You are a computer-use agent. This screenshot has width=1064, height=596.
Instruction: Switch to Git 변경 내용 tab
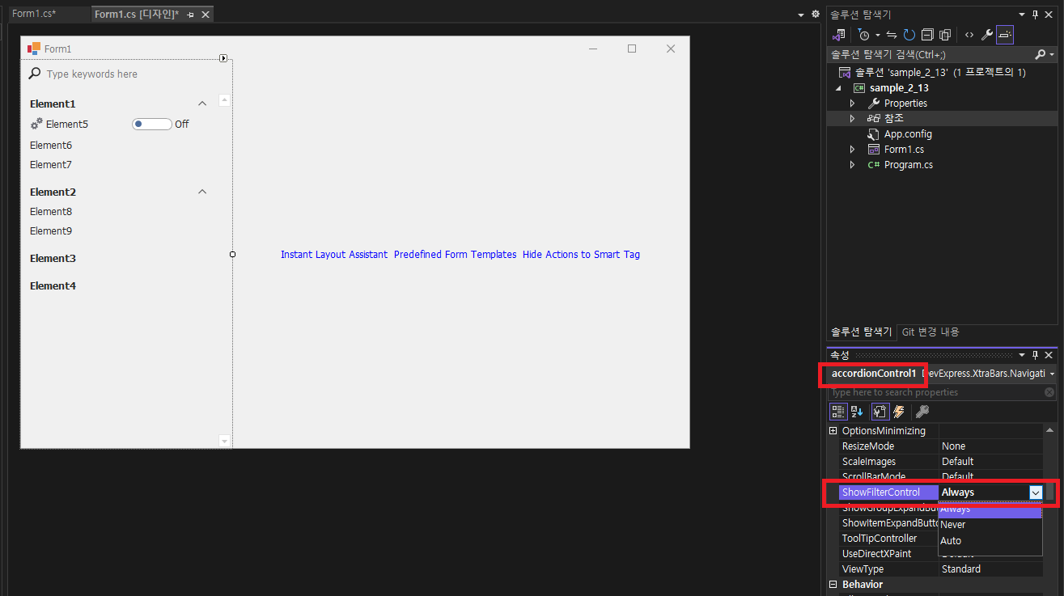[930, 332]
